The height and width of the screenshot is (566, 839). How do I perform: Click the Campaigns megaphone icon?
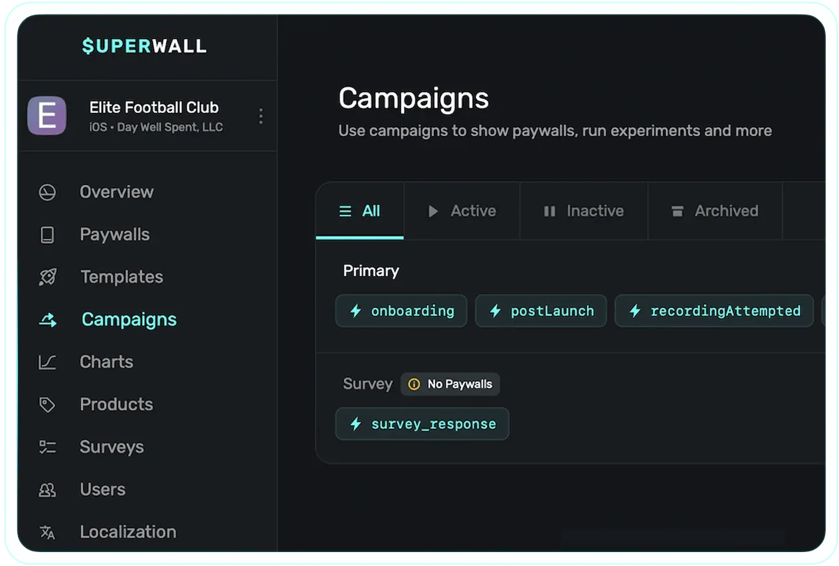coord(47,319)
